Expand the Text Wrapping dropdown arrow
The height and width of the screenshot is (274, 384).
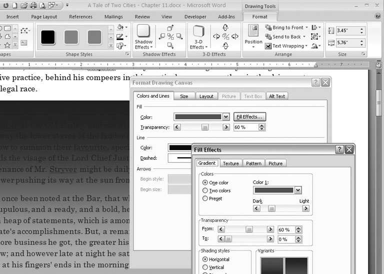pyautogui.click(x=307, y=46)
